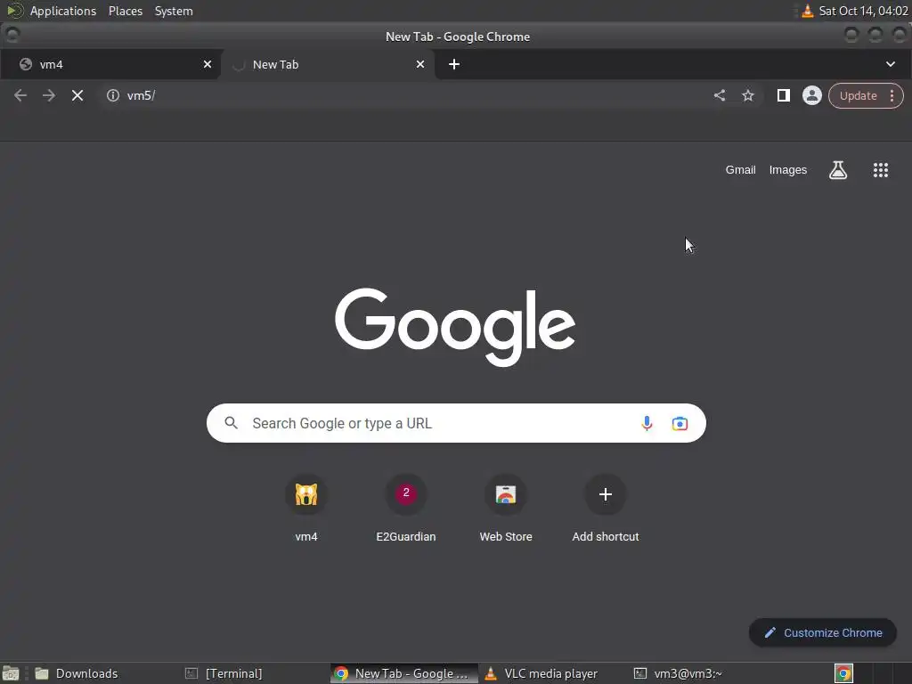The width and height of the screenshot is (912, 684).
Task: Select the New Tab - Google Chrome taskbar item
Action: click(x=403, y=673)
